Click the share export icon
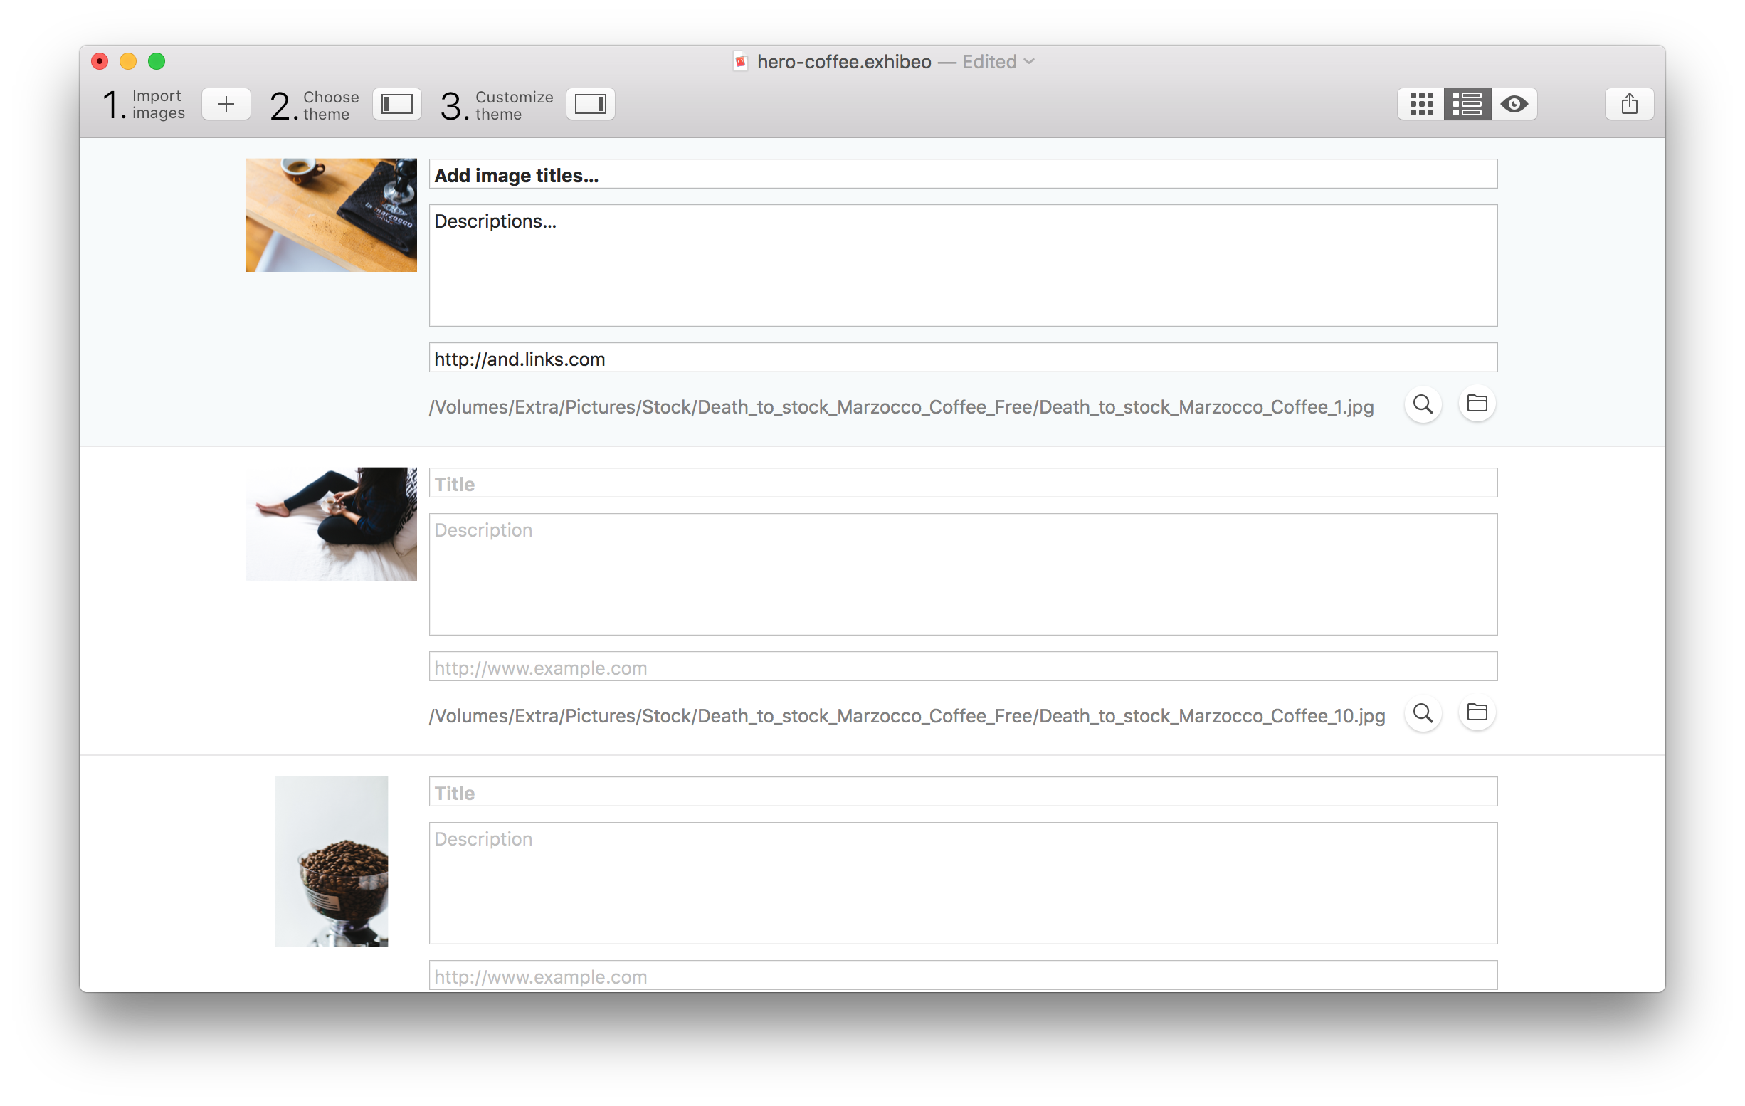 point(1628,105)
